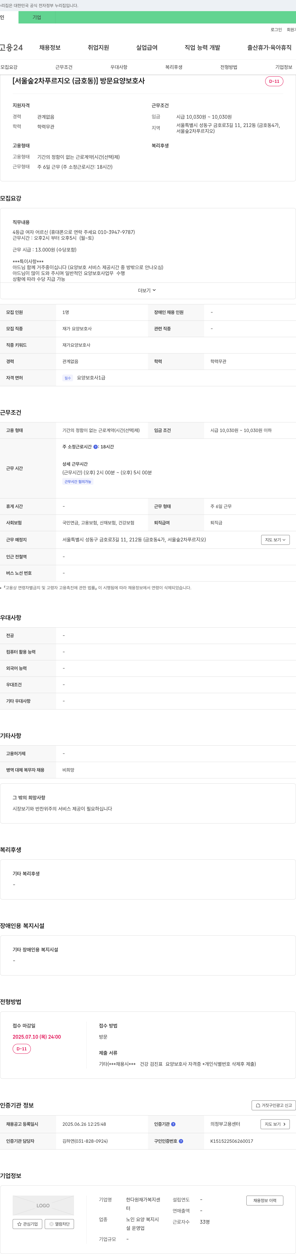
Task: Click the 33명 worker count
Action: pos(205,1222)
